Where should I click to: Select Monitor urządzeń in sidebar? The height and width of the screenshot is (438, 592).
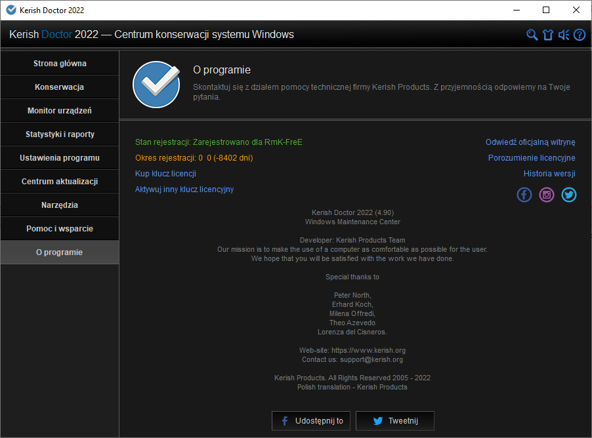60,111
